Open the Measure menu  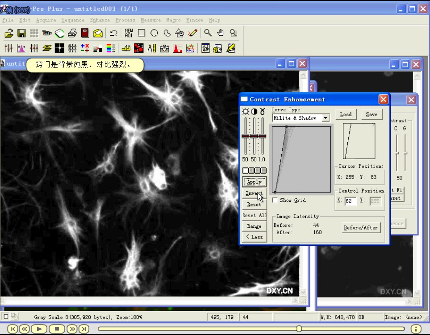(x=150, y=20)
